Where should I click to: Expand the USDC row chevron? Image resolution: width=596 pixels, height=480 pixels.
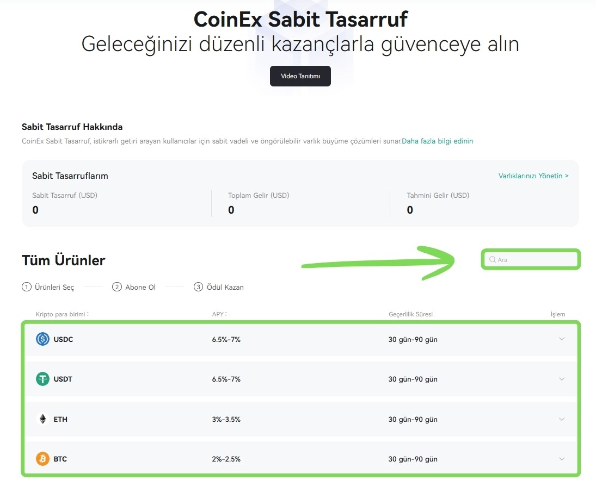(561, 339)
